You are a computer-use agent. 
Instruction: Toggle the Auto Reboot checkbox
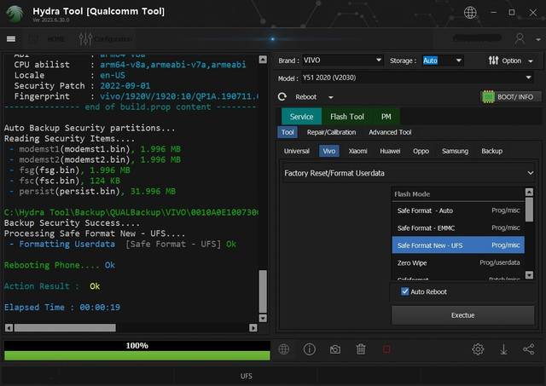click(404, 291)
